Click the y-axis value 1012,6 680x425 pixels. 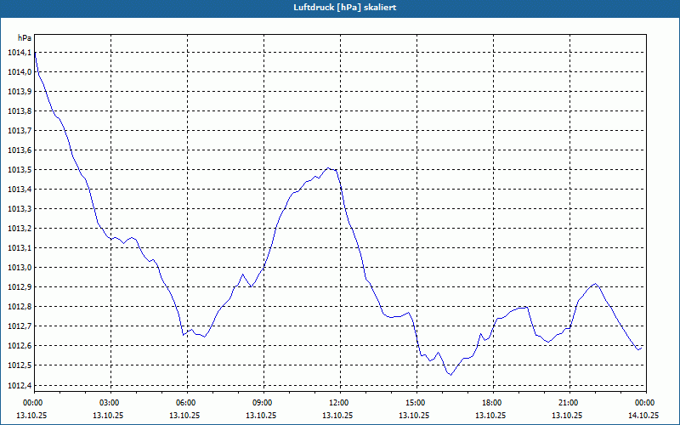20,346
